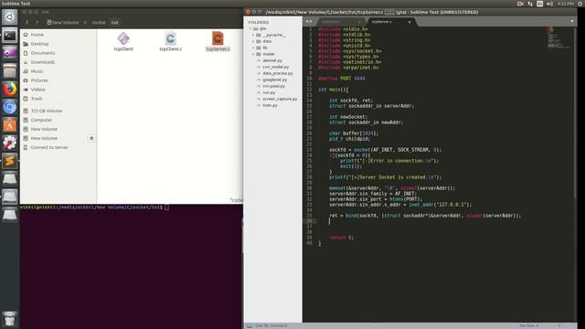Go forward in the Files window
585x329 pixels.
(37, 22)
